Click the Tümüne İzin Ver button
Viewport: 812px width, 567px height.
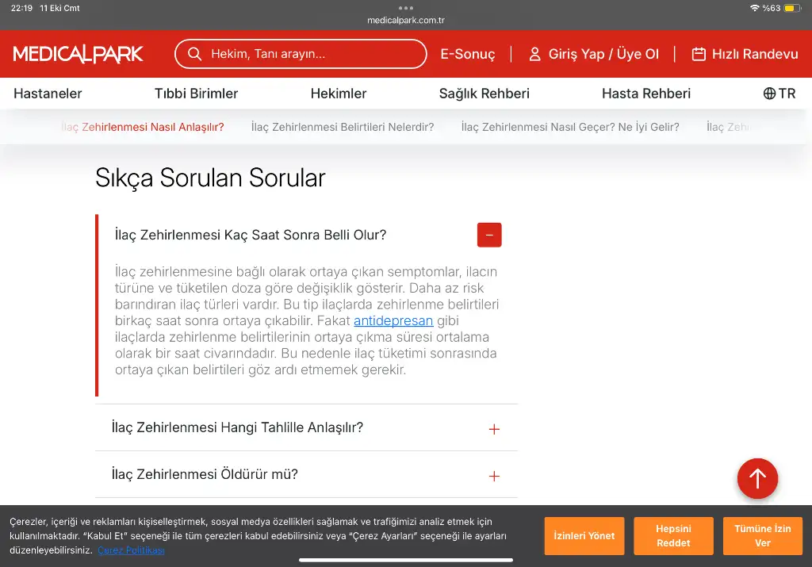(762, 536)
